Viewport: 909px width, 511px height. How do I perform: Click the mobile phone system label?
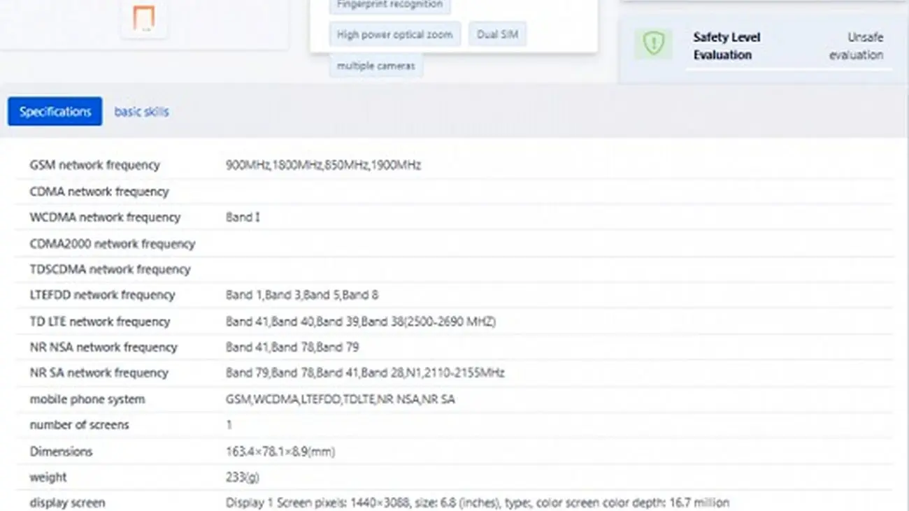pyautogui.click(x=87, y=399)
